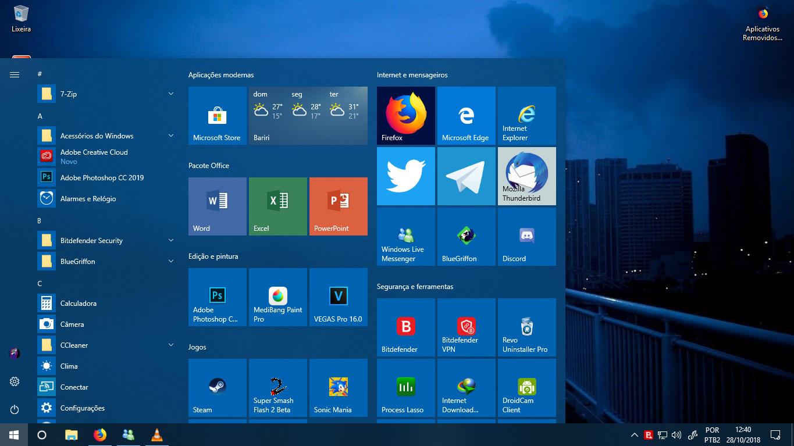
Task: Open Configurações from the app list
Action: point(107,408)
